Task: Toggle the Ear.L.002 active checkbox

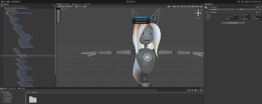Action: pos(210,7)
